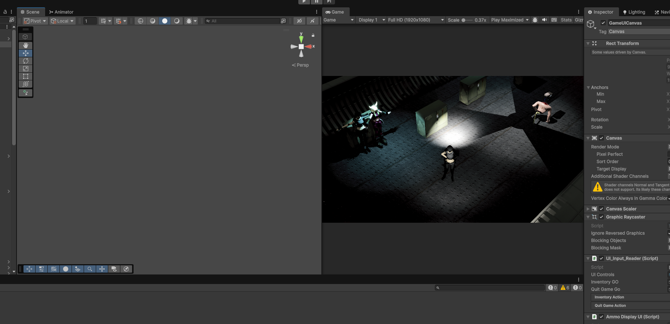The image size is (670, 324).
Task: Click the Play button
Action: point(304,1)
